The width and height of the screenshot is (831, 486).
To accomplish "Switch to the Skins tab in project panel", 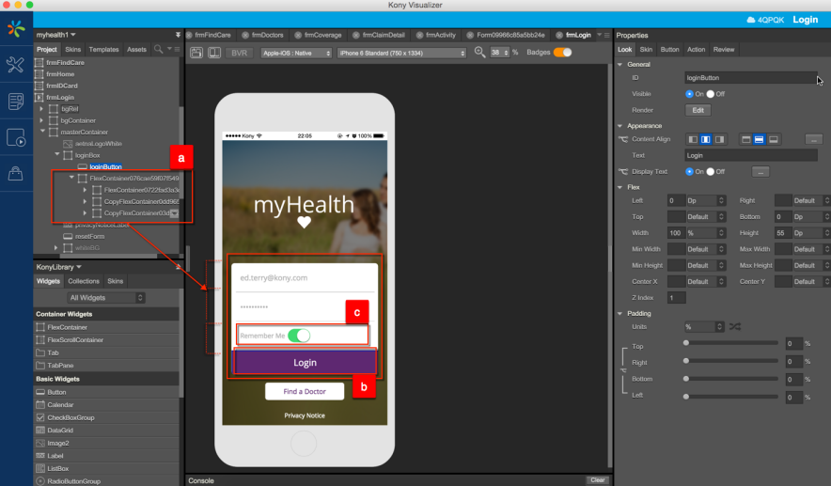I will click(73, 49).
